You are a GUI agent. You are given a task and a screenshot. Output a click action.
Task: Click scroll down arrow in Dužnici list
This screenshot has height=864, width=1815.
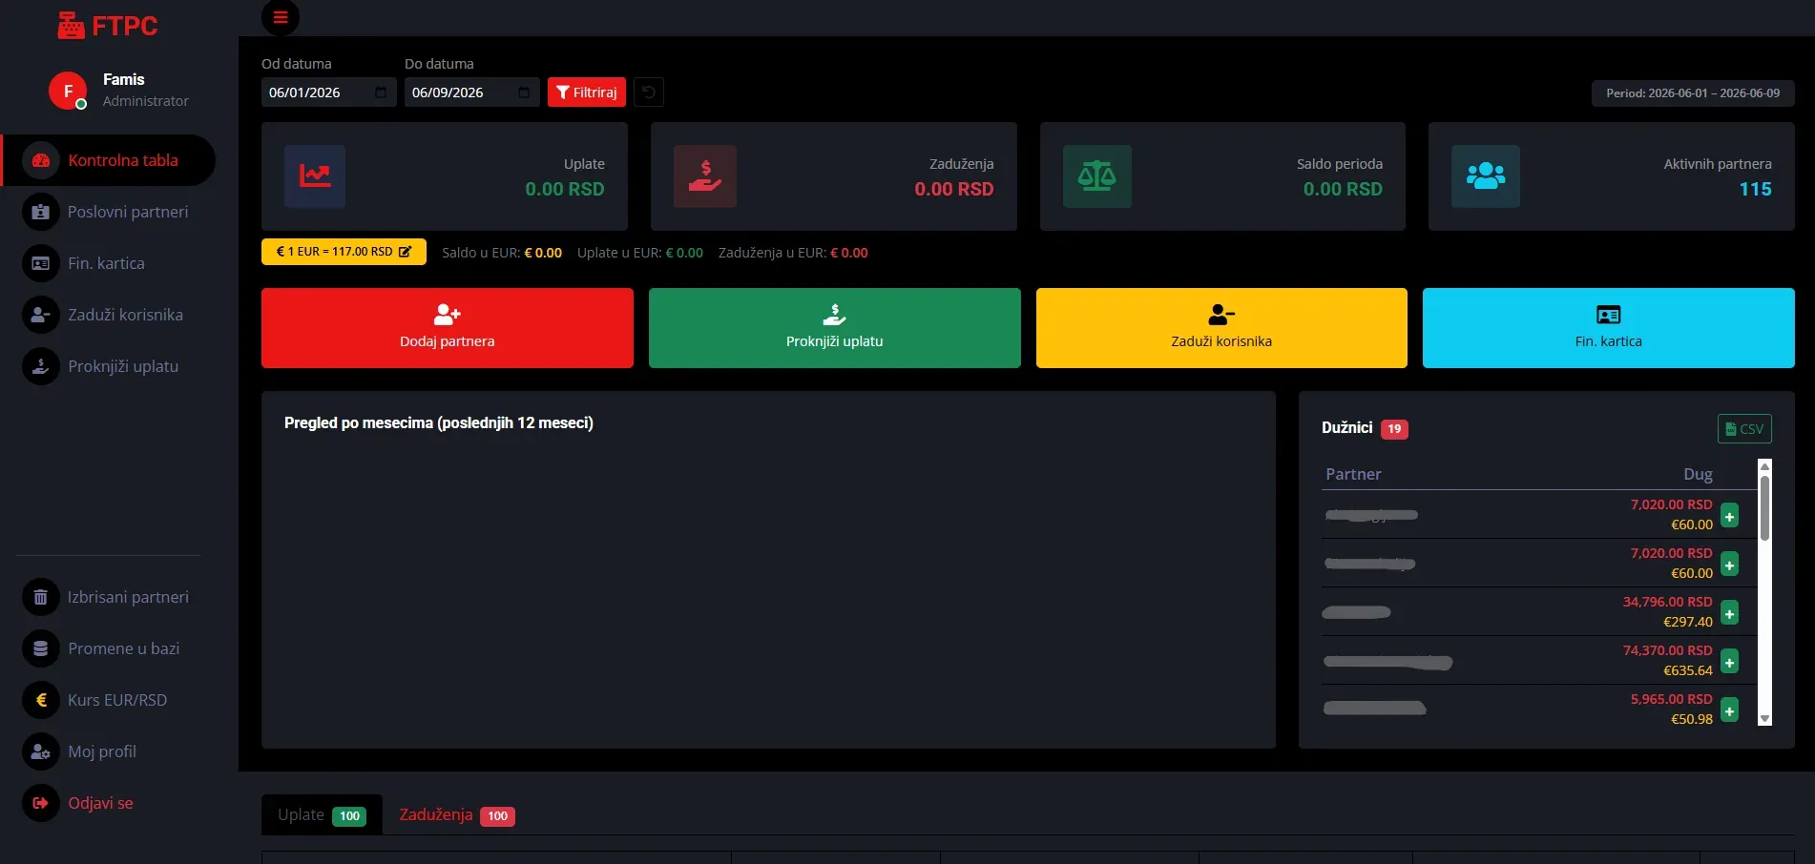[1764, 719]
